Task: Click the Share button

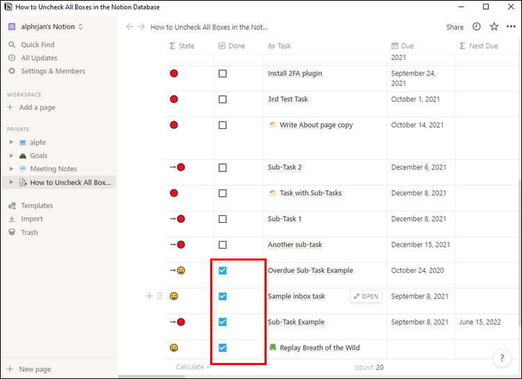Action: pyautogui.click(x=454, y=27)
